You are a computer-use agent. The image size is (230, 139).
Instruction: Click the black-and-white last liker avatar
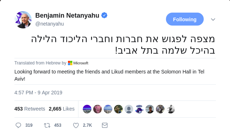171,109
